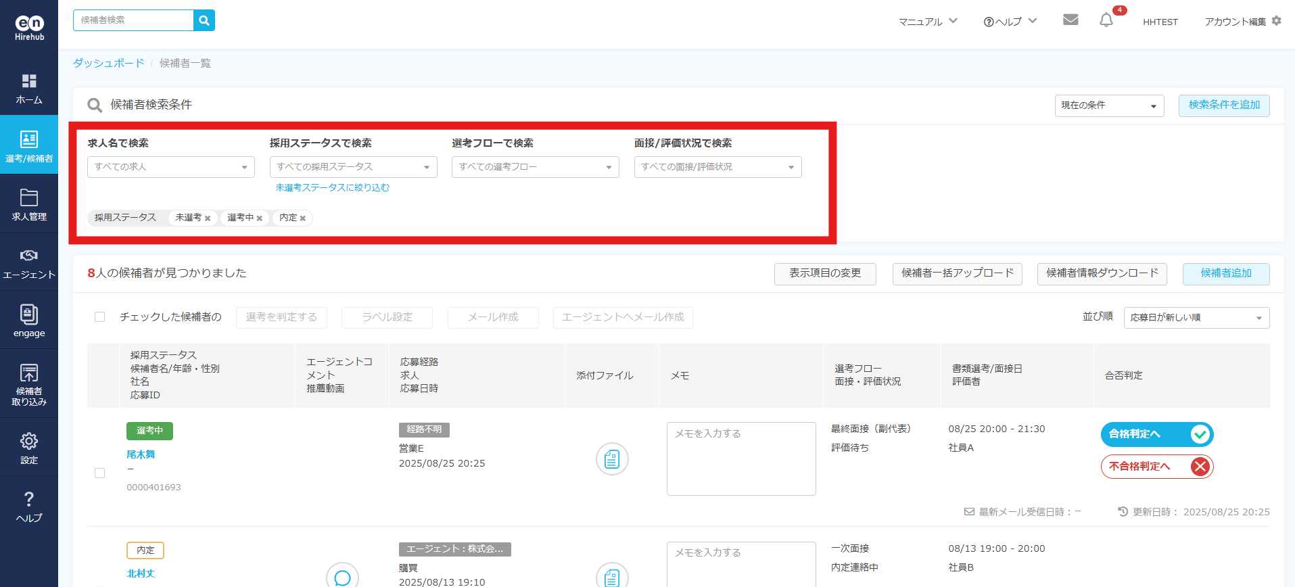Check the checkbox for candidate 尾木舞
Viewport: 1295px width, 587px height.
click(x=100, y=473)
